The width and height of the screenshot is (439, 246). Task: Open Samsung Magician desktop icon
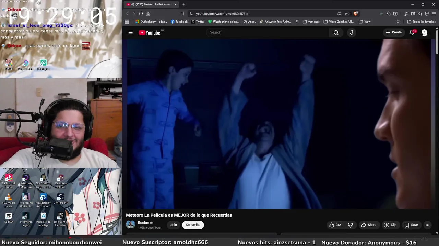coord(26,181)
